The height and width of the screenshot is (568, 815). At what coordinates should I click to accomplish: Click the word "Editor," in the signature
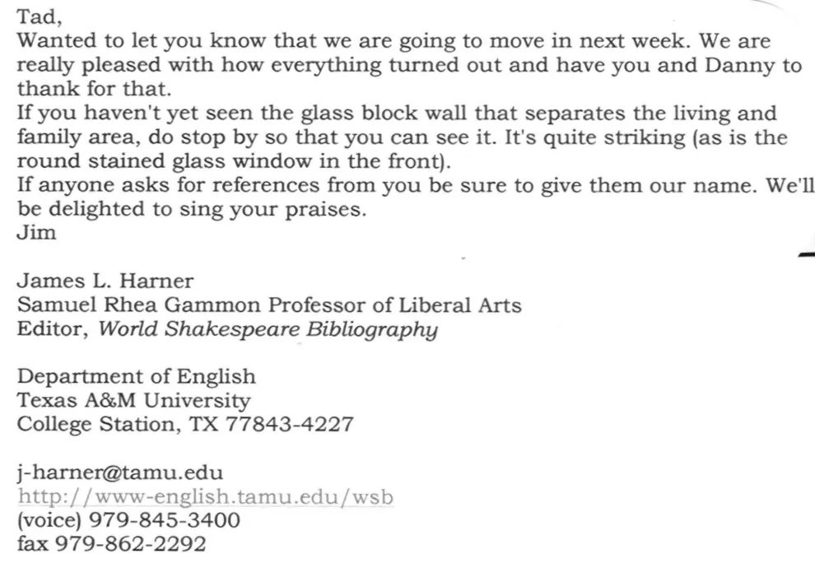coord(53,329)
